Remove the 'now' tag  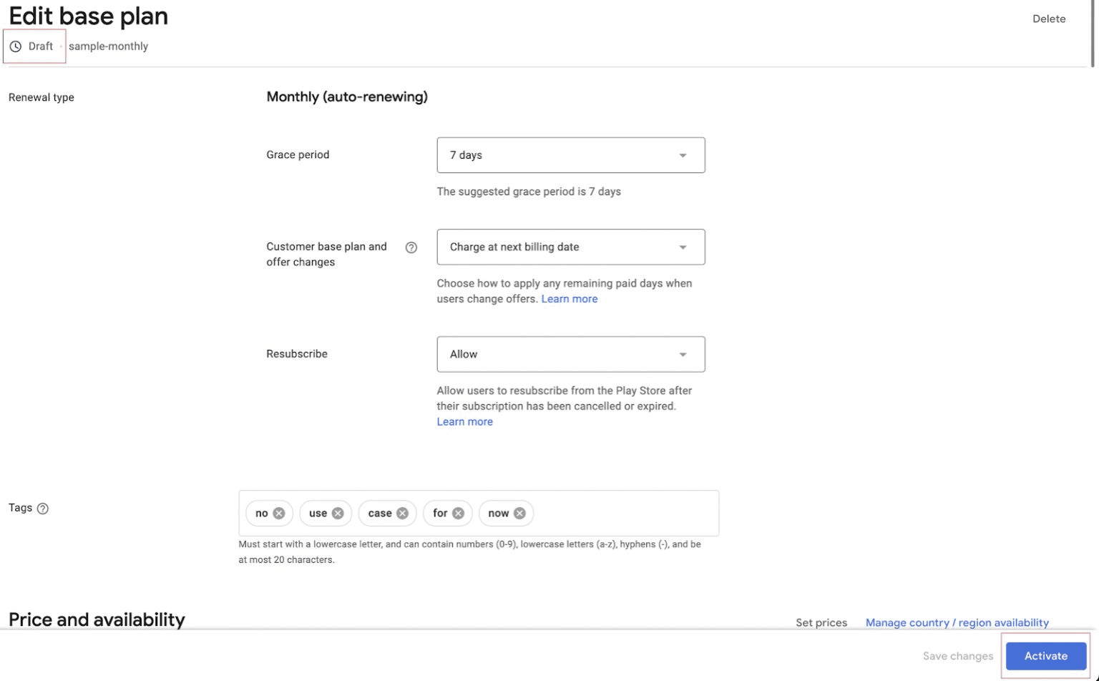[519, 513]
